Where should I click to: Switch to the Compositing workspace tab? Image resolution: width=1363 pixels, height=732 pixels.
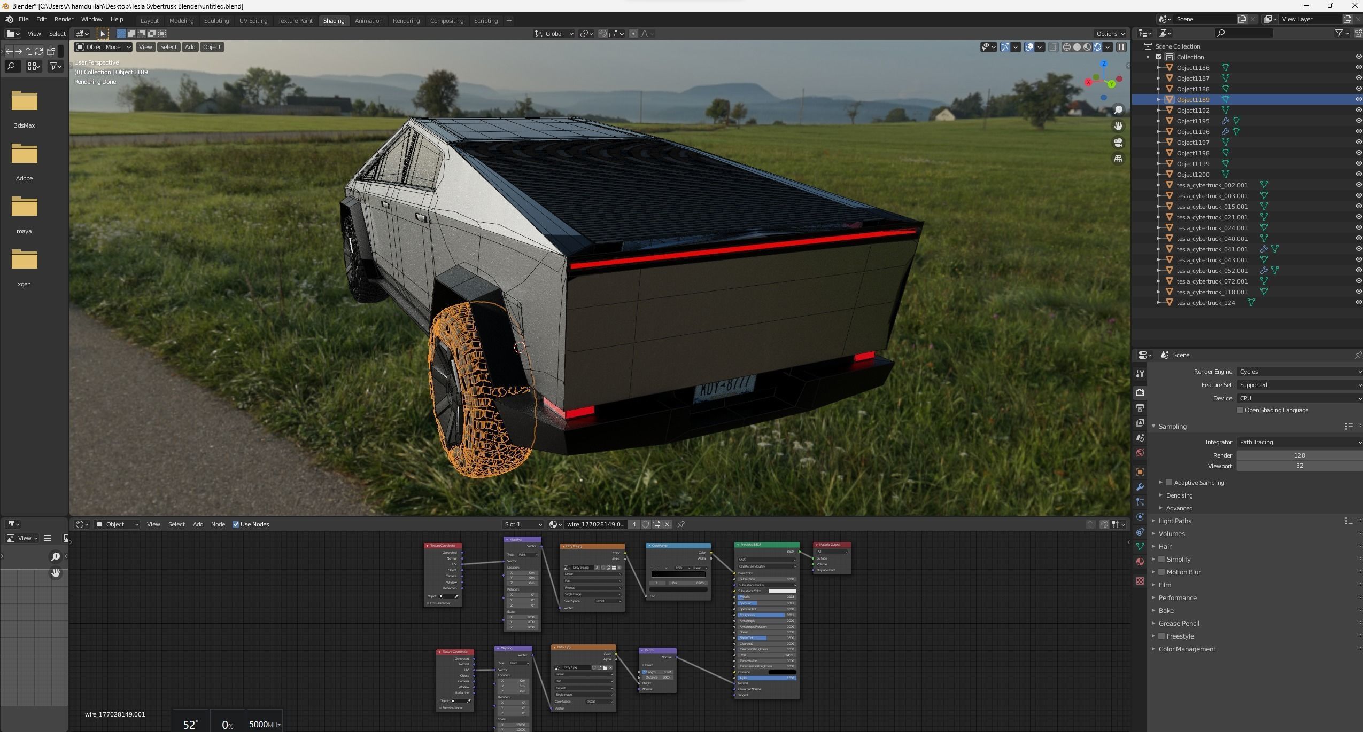(446, 21)
